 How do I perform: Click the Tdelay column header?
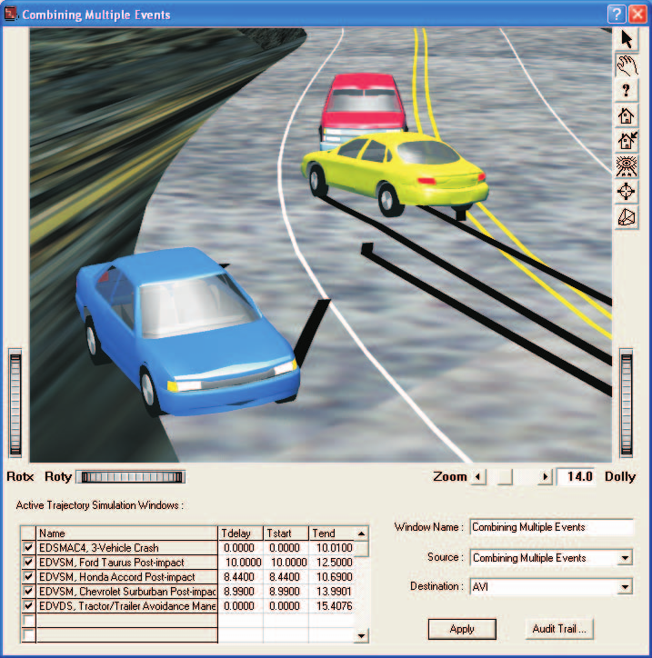point(240,533)
